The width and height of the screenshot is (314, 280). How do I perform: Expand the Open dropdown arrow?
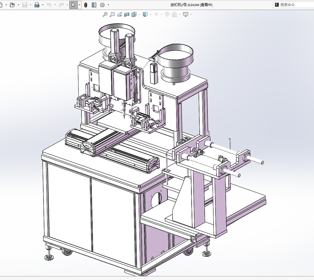[18, 5]
